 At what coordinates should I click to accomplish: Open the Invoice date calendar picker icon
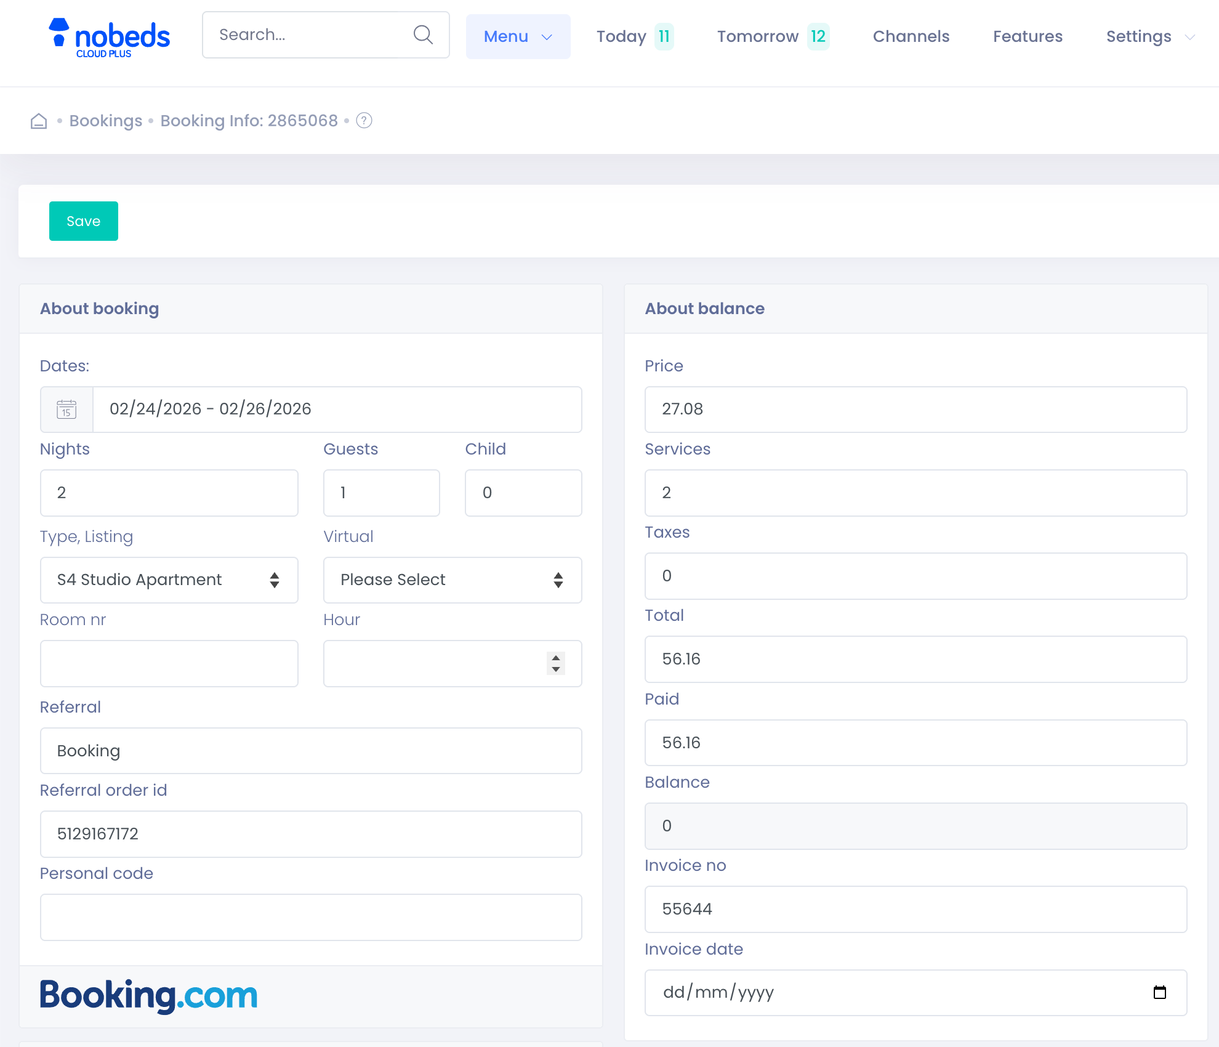click(x=1160, y=993)
